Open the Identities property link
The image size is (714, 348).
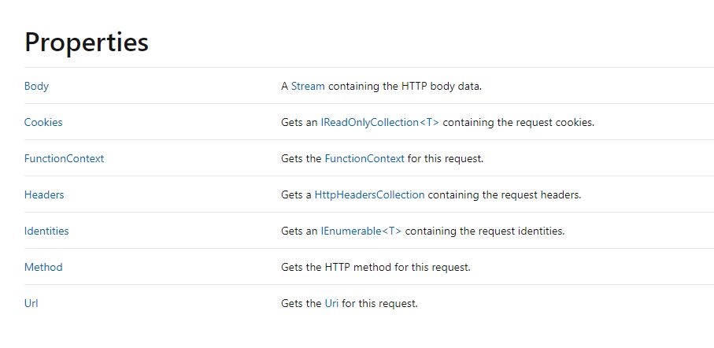tap(46, 231)
